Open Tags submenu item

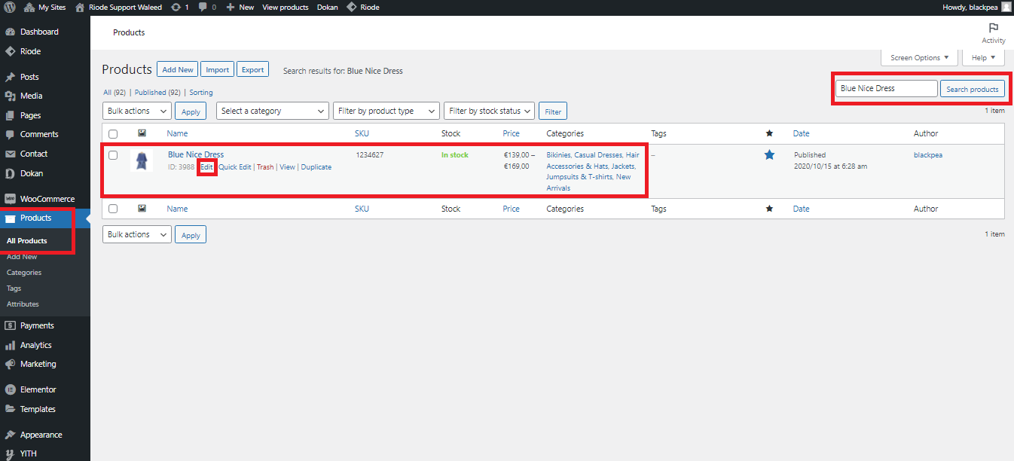pos(14,289)
